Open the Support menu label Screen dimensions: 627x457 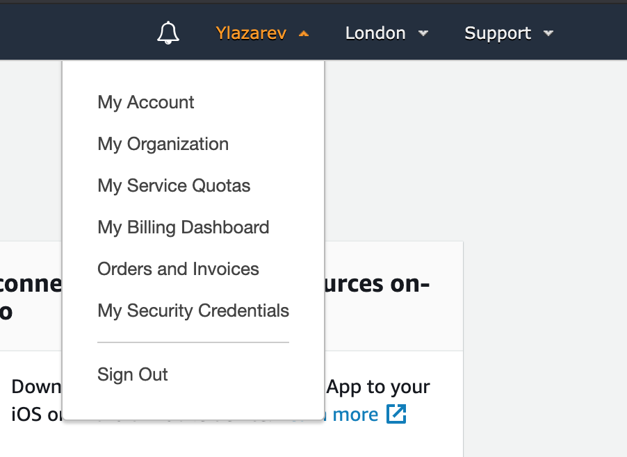point(498,33)
